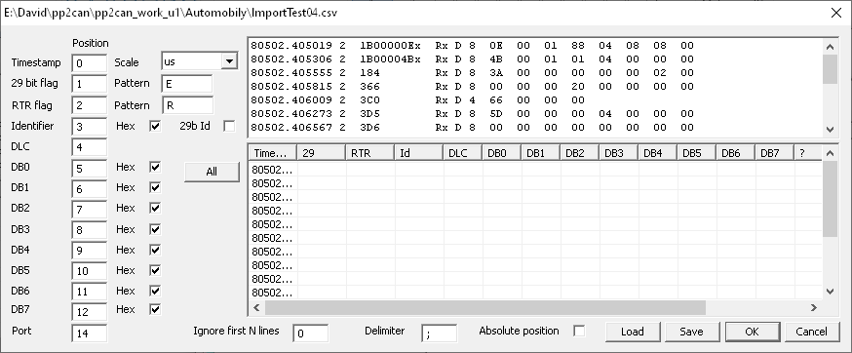Toggle the DB0 Hex checkbox
The width and height of the screenshot is (852, 353).
pos(155,167)
